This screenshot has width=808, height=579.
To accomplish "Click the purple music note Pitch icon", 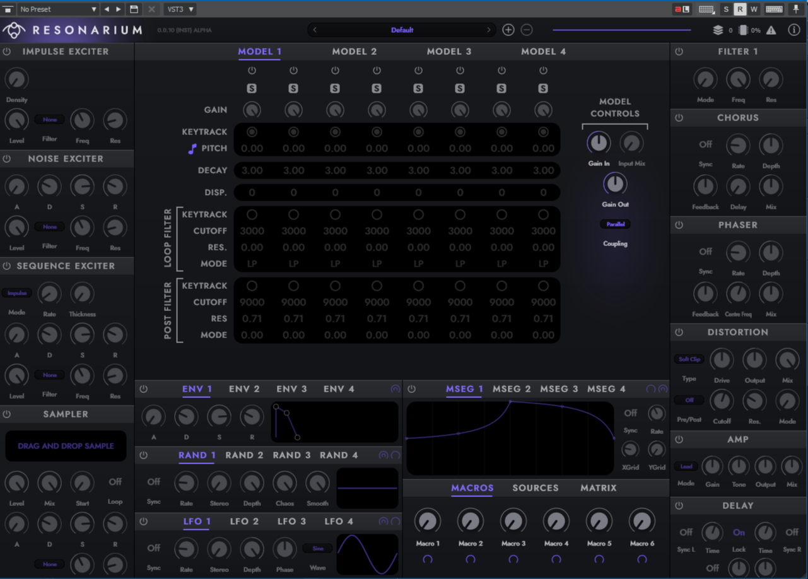I will (192, 149).
